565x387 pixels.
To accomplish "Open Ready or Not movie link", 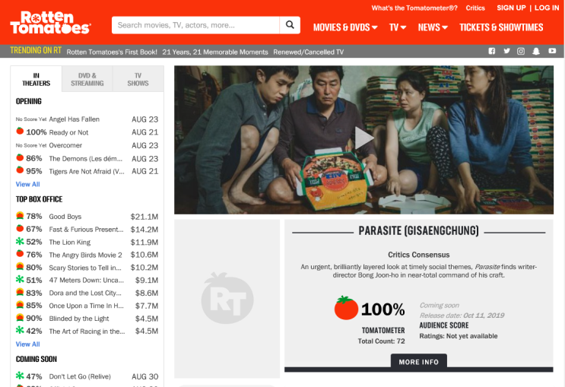I will pos(68,132).
